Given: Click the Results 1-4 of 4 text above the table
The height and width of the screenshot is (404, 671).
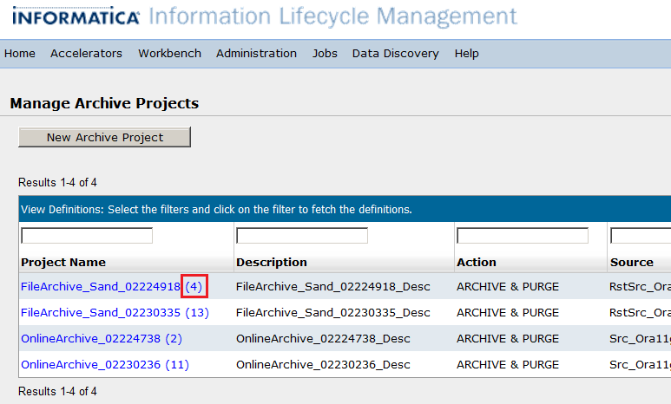Looking at the screenshot, I should (57, 183).
